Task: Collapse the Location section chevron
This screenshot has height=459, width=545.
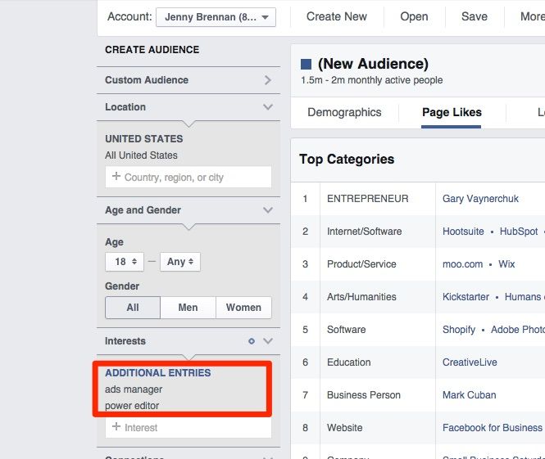Action: 267,107
